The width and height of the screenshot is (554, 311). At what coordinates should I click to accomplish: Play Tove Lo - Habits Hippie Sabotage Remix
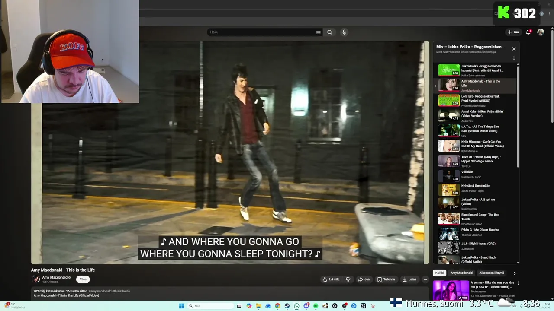pyautogui.click(x=475, y=161)
